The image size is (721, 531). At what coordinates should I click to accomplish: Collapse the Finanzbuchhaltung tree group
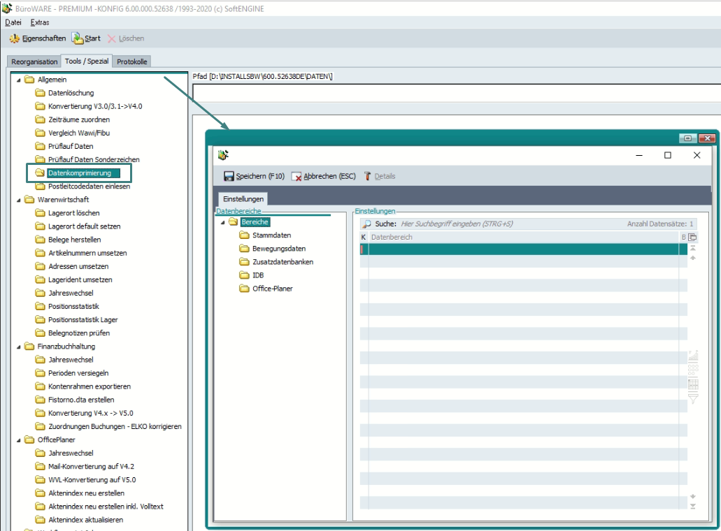pos(18,347)
